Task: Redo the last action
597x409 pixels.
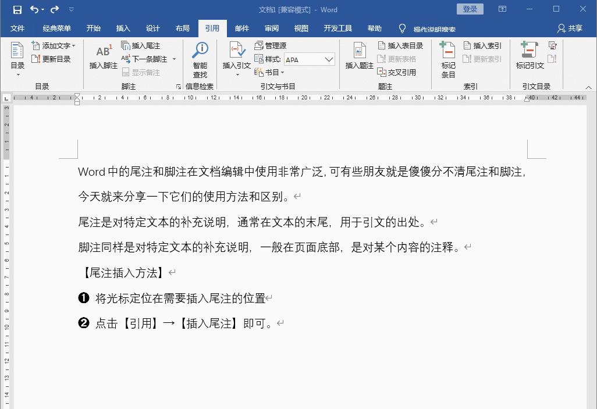Action: [x=55, y=9]
